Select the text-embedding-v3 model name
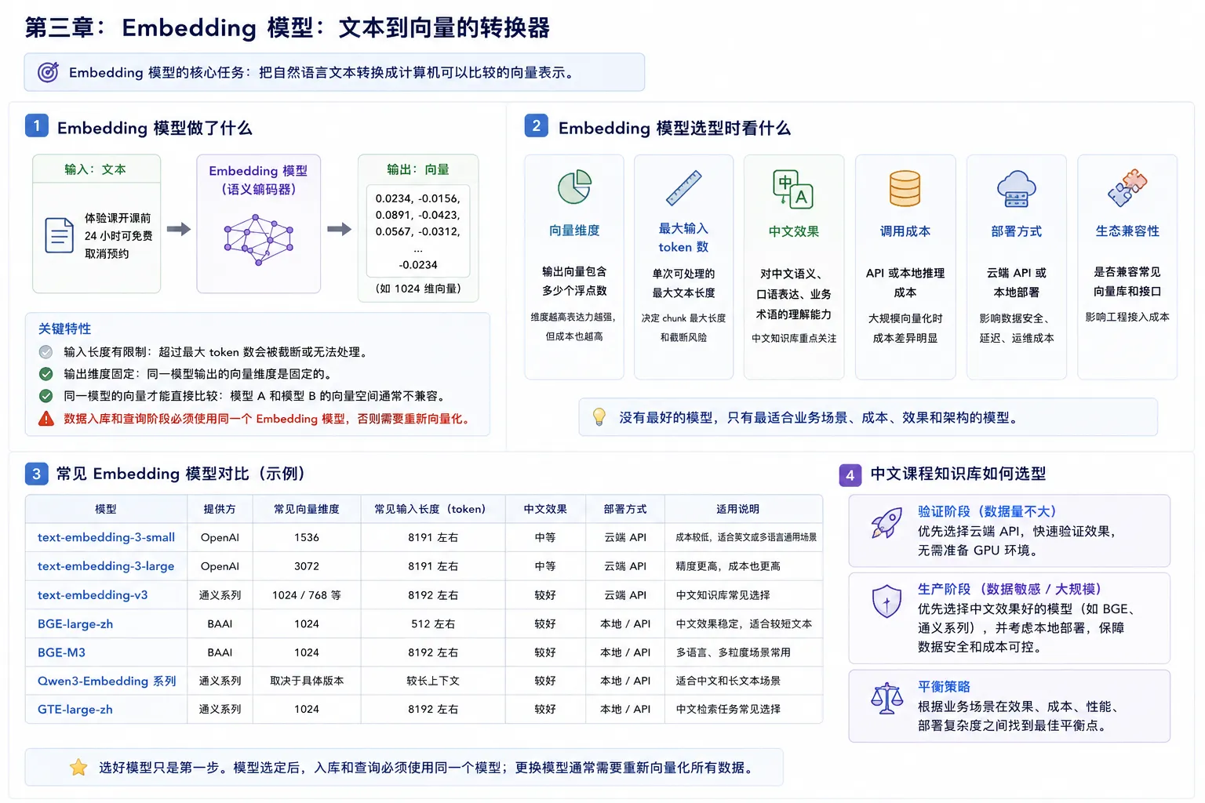This screenshot has height=803, width=1205. (x=93, y=595)
